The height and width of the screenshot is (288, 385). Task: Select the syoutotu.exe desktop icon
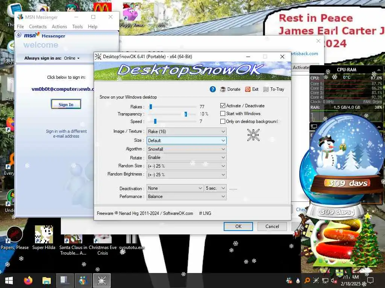[x=132, y=242]
